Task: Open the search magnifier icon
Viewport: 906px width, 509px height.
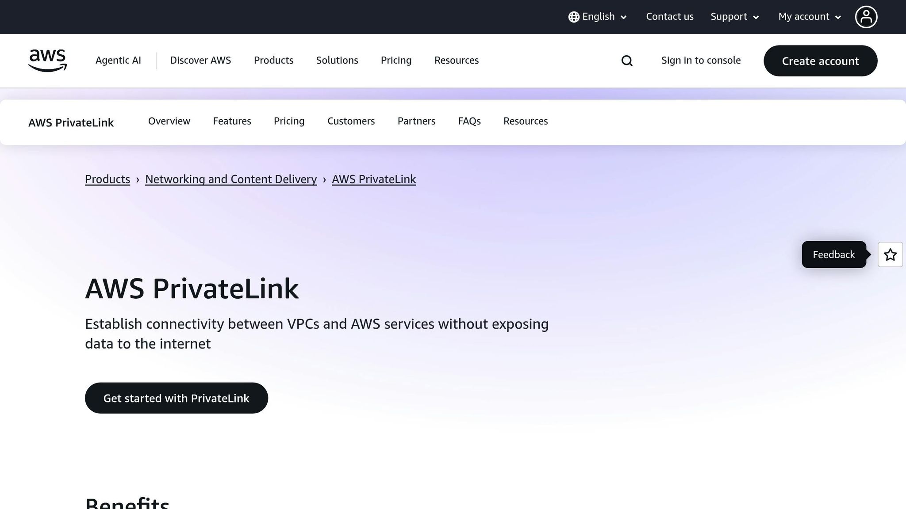Action: click(x=627, y=61)
